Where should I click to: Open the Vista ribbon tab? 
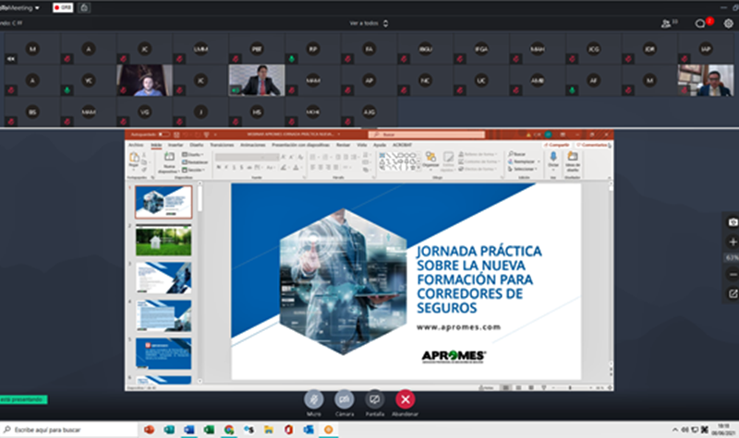(361, 145)
